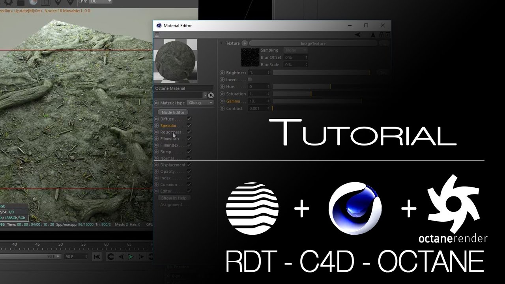Step to previous frame in timeline
Screen dimensions: 505x284
click(122, 257)
